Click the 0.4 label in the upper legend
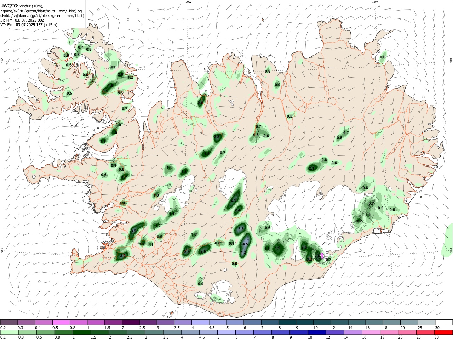Screen dimensions: 453x340 [37, 328]
